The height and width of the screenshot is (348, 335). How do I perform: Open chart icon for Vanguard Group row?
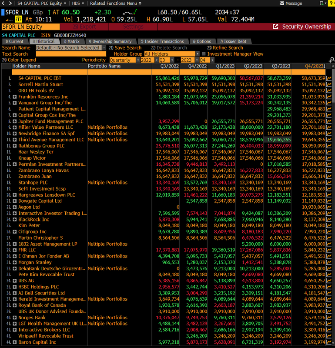329,103
